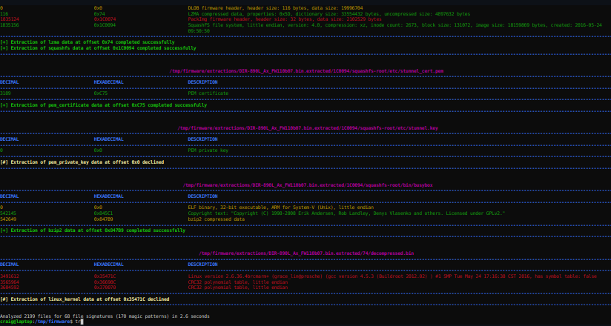Click HEXADECIMAL header under stunnel_cert.pem
Screen dimensions: 611x326
coord(109,82)
